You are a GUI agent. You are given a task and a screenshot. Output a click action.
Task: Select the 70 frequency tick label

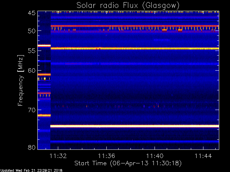click(32, 110)
